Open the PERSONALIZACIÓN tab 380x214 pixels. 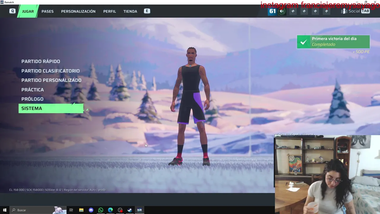(x=78, y=11)
